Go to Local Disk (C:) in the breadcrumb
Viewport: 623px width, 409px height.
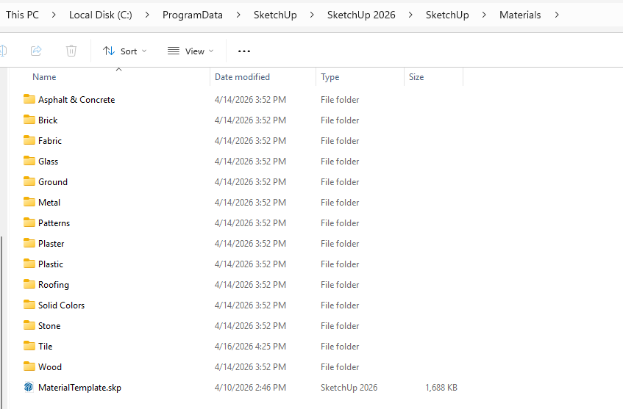pos(100,15)
